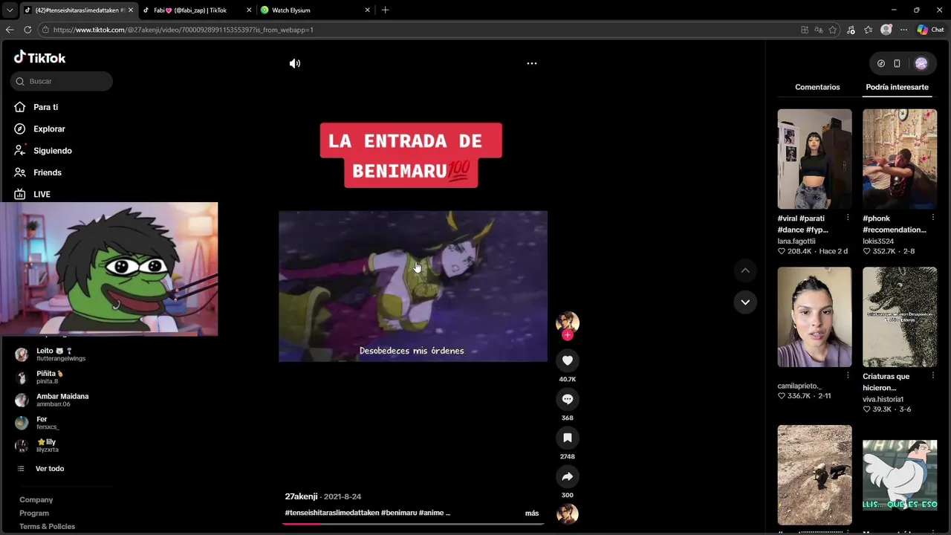Expand following list with 'Ver todo'
The height and width of the screenshot is (535, 951).
click(50, 469)
